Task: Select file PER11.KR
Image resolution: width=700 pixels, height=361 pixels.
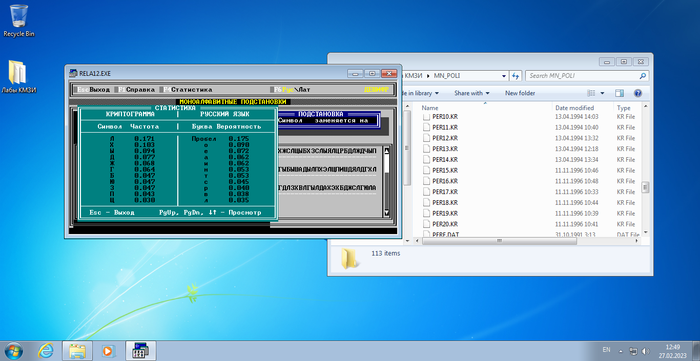Action: [445, 128]
